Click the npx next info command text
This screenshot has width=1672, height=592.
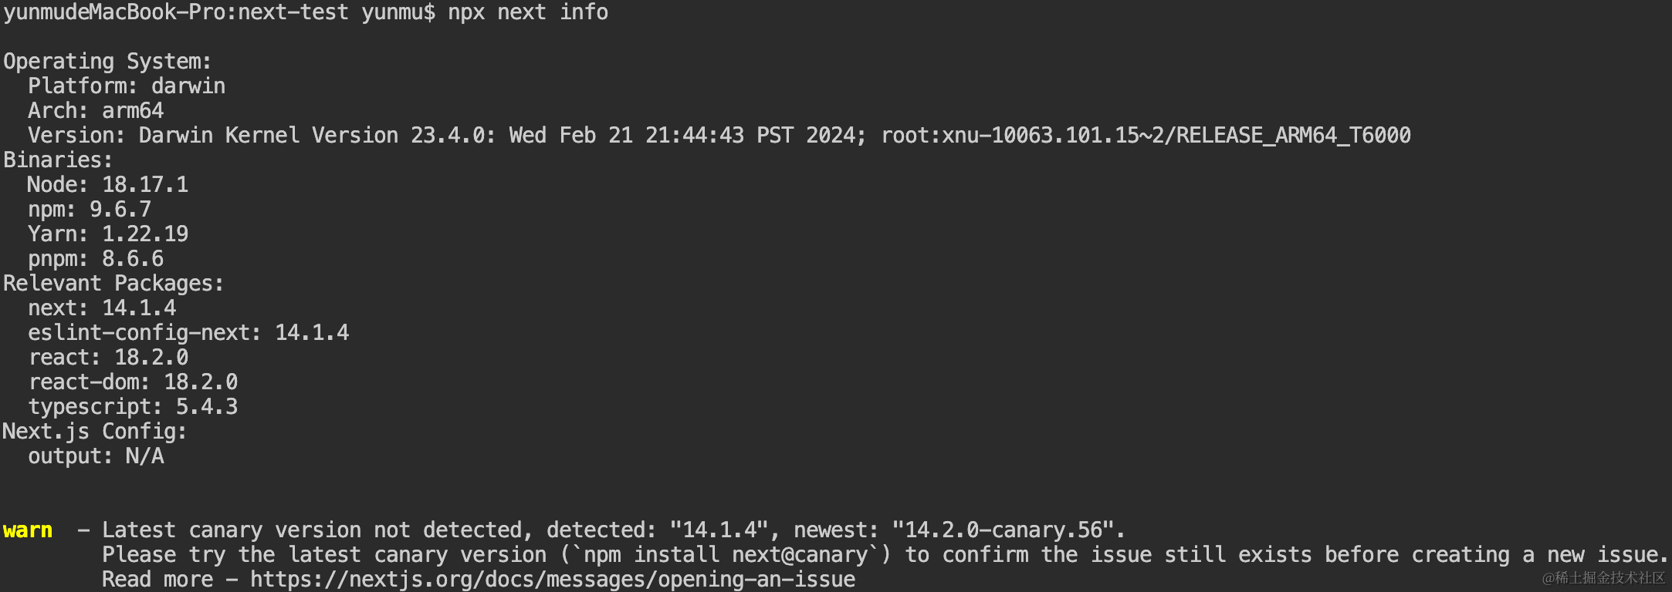528,12
